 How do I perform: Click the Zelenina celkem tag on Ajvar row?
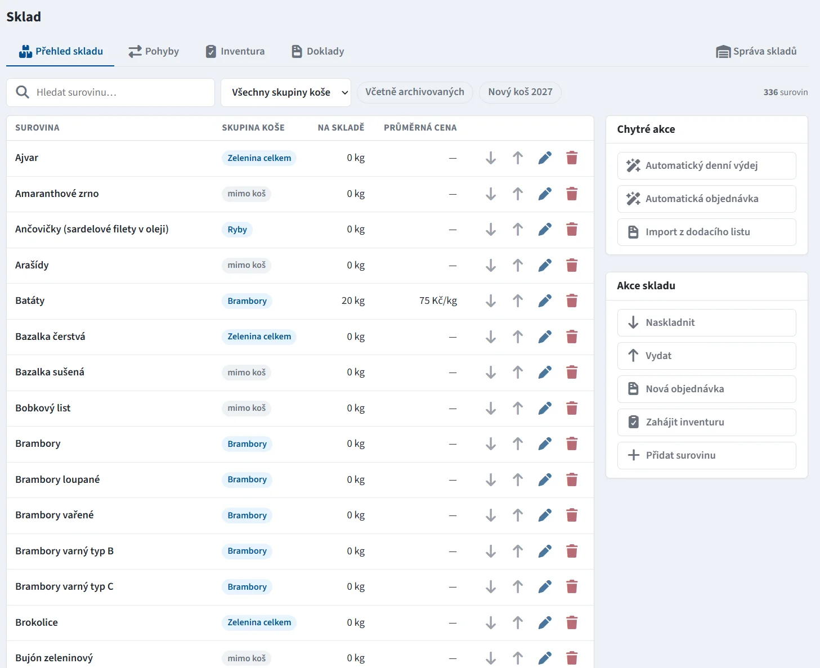[259, 158]
